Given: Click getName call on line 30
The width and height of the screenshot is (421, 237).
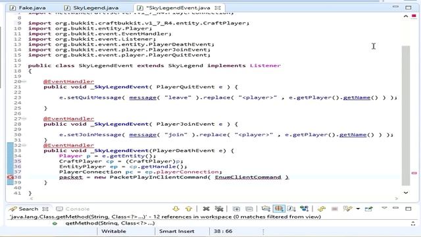Looking at the screenshot, I should pos(353,134).
